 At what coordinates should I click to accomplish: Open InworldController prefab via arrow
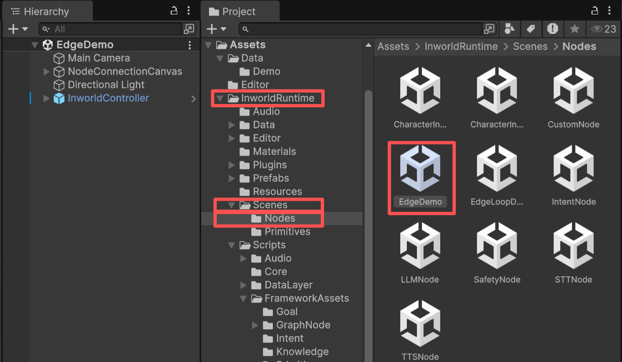point(193,99)
